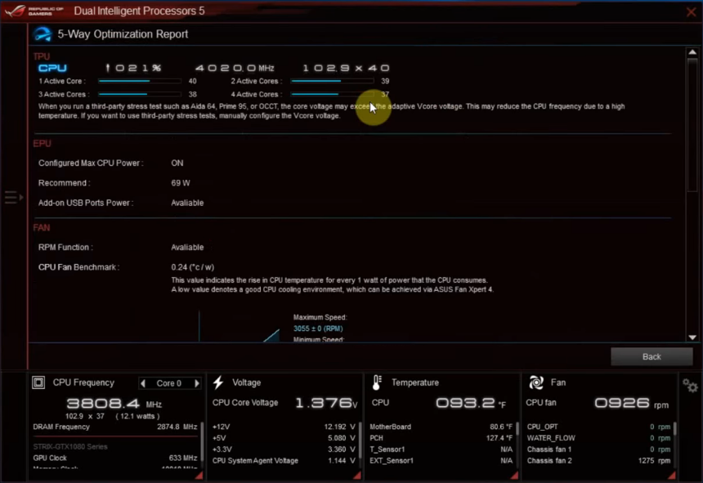Click the Back button
Screen dimensions: 703x483
point(652,356)
